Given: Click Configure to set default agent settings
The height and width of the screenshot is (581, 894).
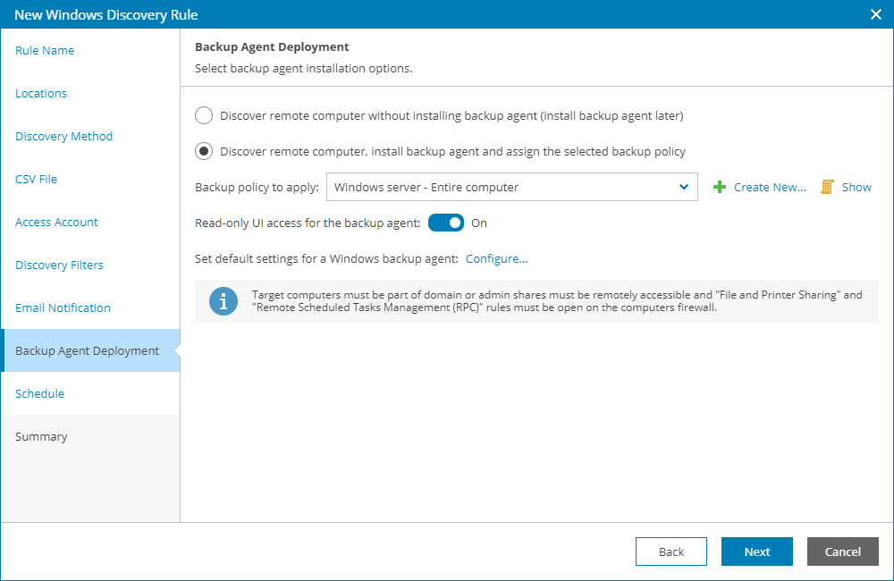Looking at the screenshot, I should pyautogui.click(x=496, y=258).
